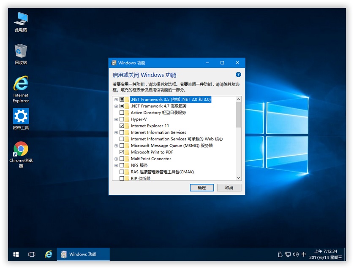Click the Show desktop sliver on taskbar

coord(345,254)
